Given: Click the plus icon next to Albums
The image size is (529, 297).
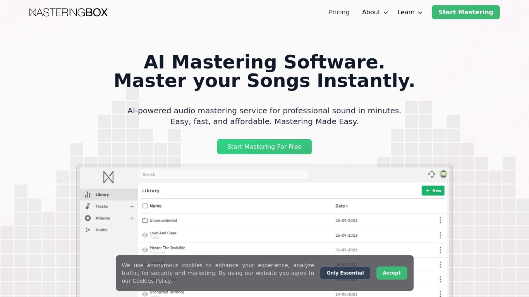Looking at the screenshot, I should pos(132,218).
